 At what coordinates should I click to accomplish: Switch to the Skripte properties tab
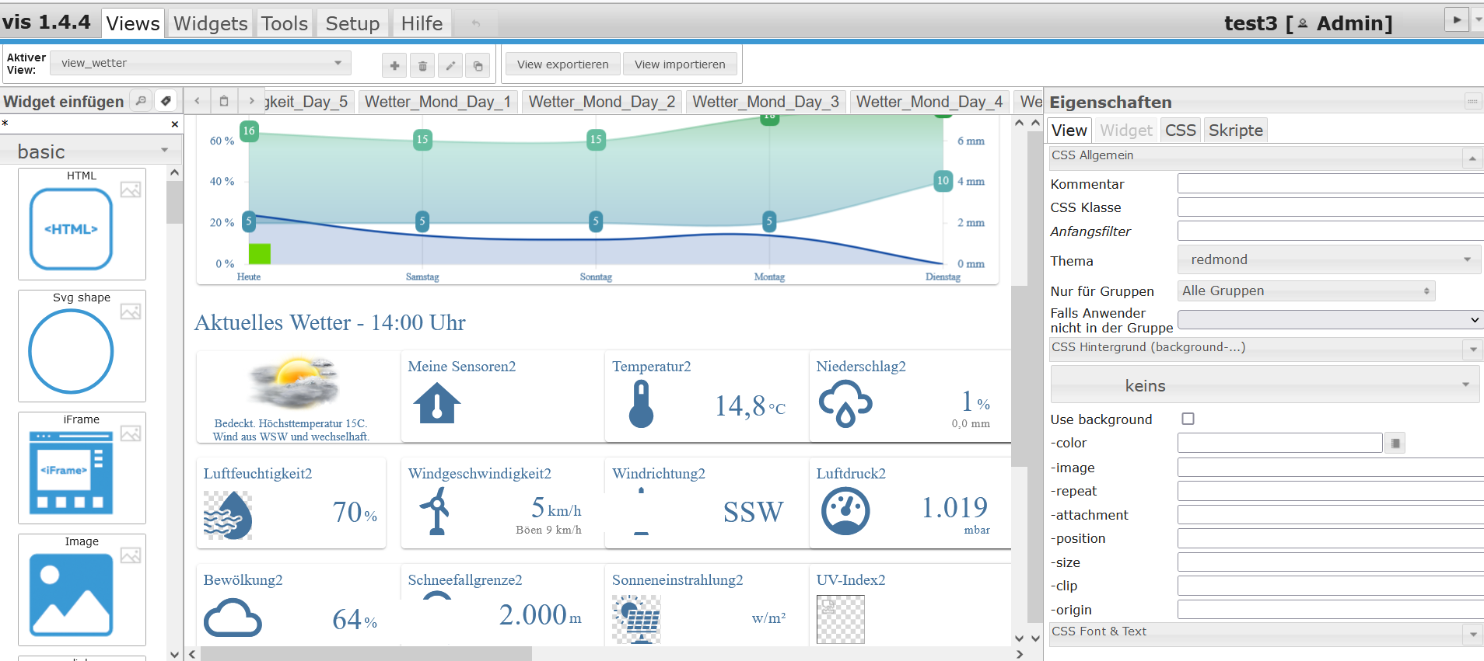click(1235, 130)
